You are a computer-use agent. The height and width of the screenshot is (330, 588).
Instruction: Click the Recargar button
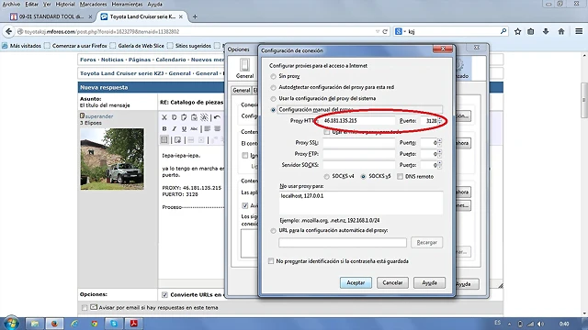click(x=426, y=242)
